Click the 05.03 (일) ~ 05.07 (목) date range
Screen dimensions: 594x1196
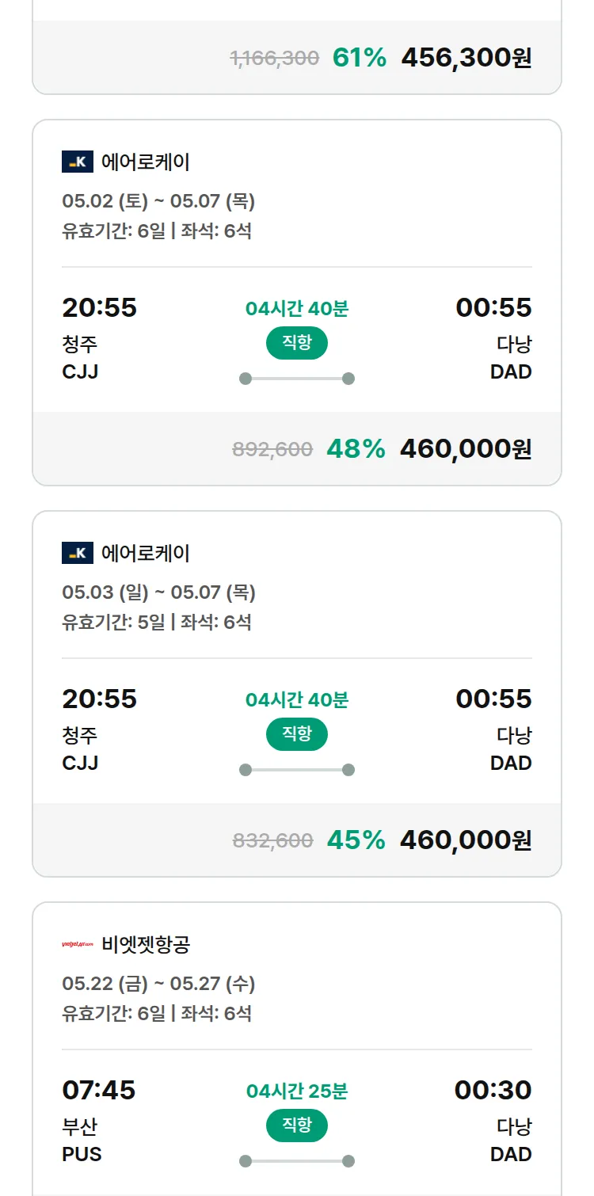(158, 592)
